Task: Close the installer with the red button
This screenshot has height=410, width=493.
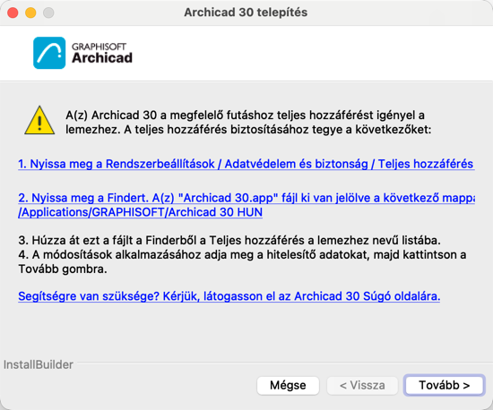Action: [x=13, y=13]
